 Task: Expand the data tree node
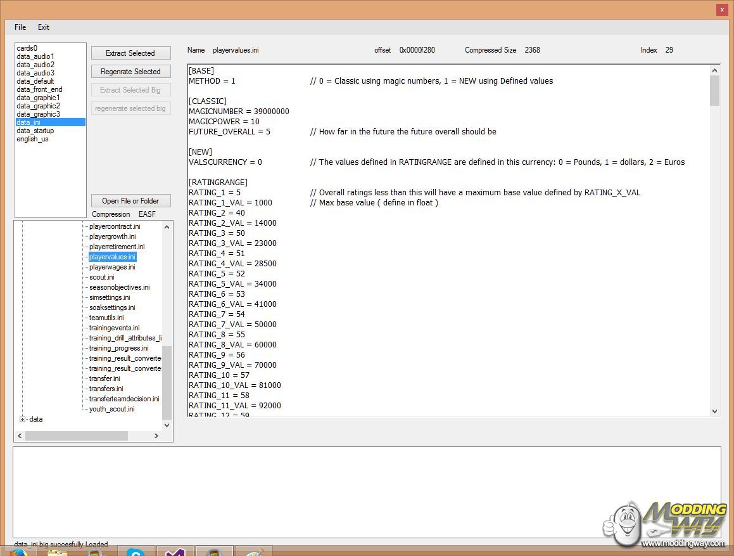(x=23, y=419)
